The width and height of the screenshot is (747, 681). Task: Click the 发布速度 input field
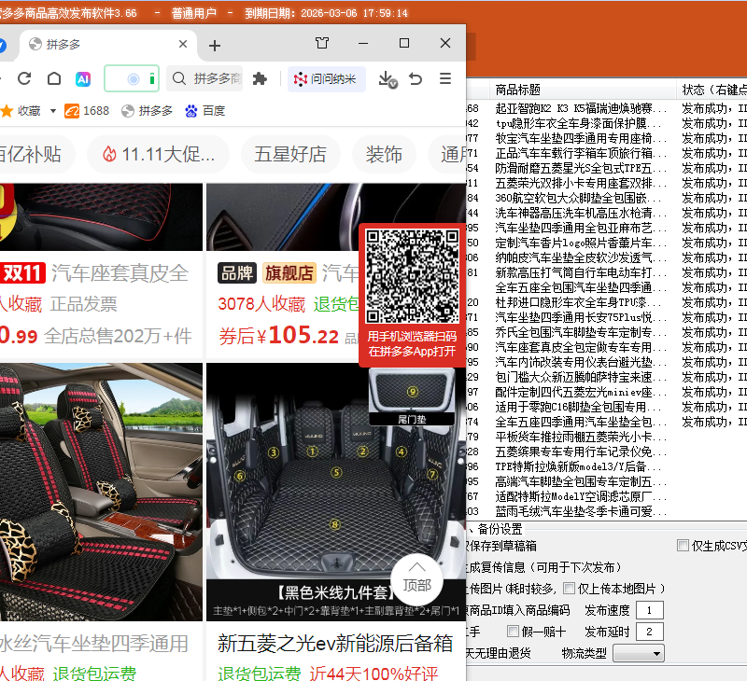tap(649, 610)
